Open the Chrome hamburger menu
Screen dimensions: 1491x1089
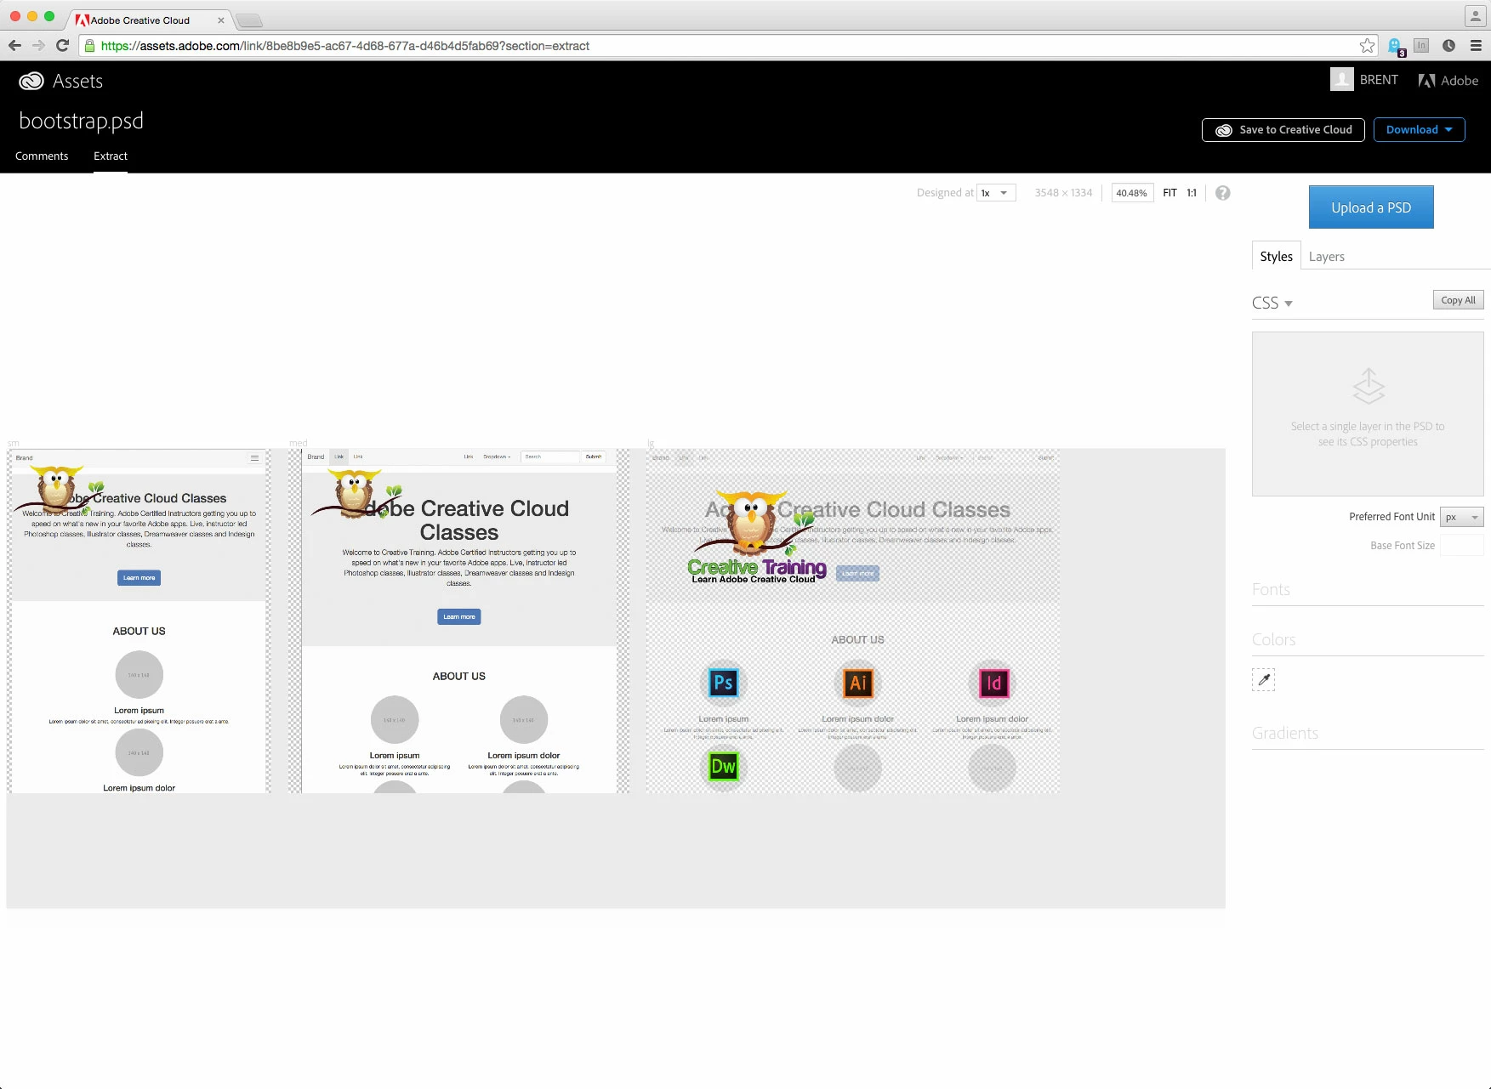coord(1476,46)
